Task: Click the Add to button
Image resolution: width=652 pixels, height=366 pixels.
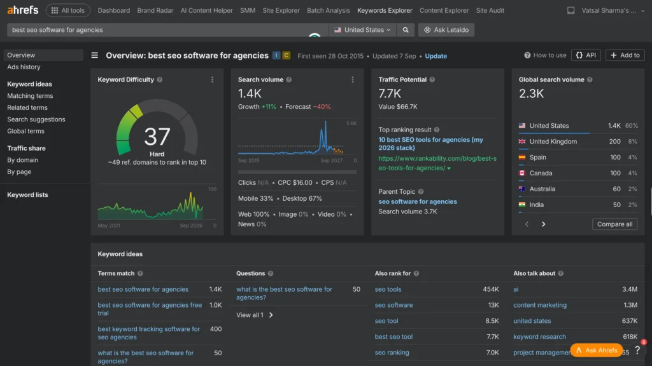Action: 625,55
